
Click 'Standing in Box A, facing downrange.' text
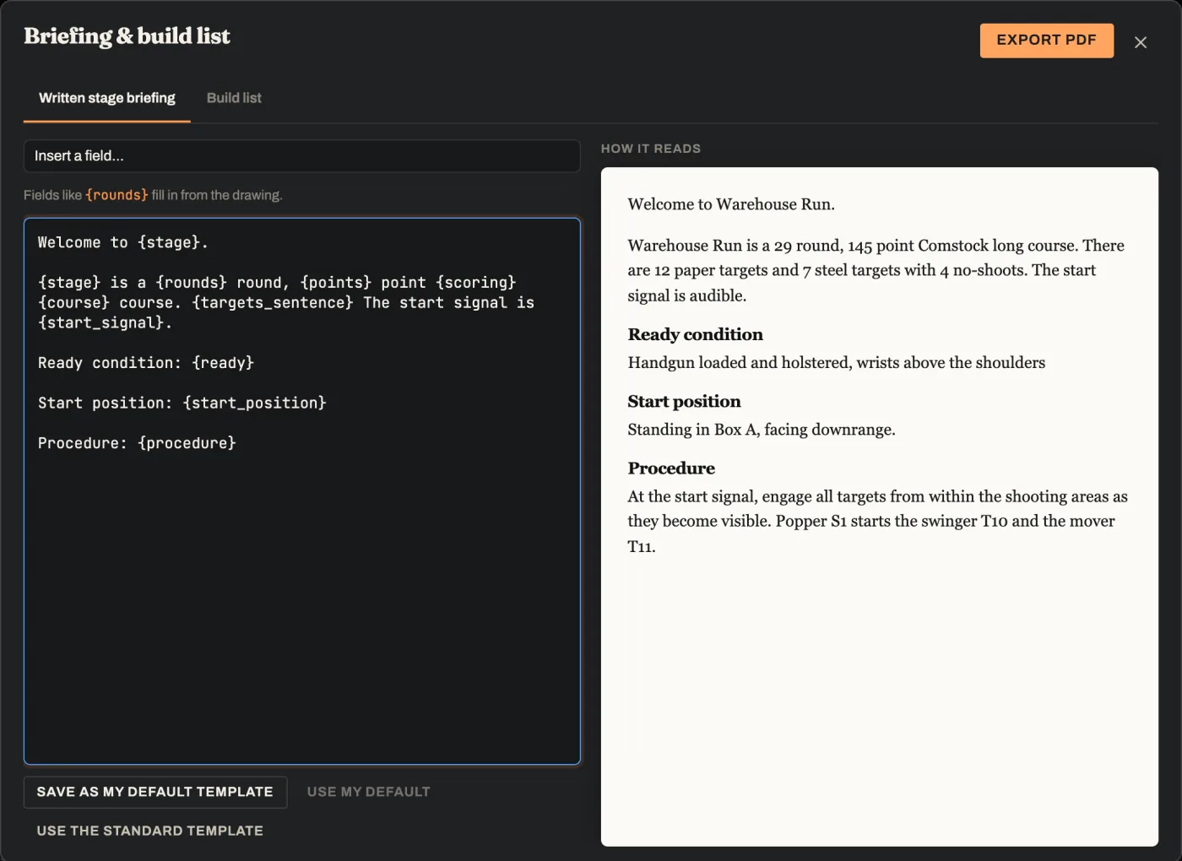pos(762,429)
